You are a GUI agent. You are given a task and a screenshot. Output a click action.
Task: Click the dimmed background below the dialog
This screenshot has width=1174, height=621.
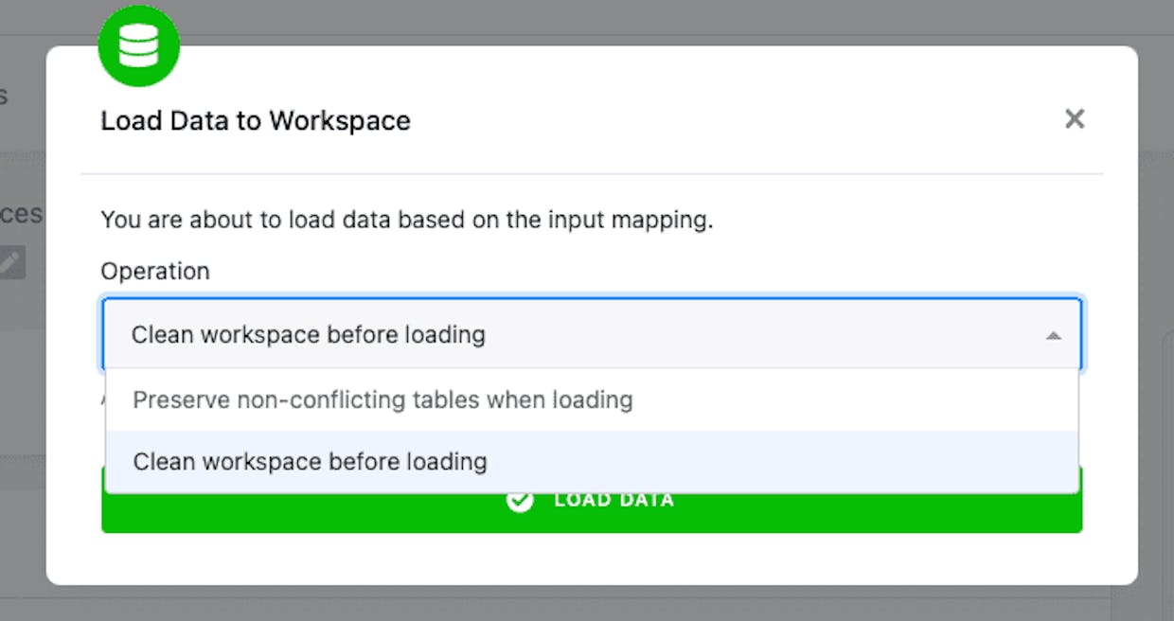(x=587, y=603)
